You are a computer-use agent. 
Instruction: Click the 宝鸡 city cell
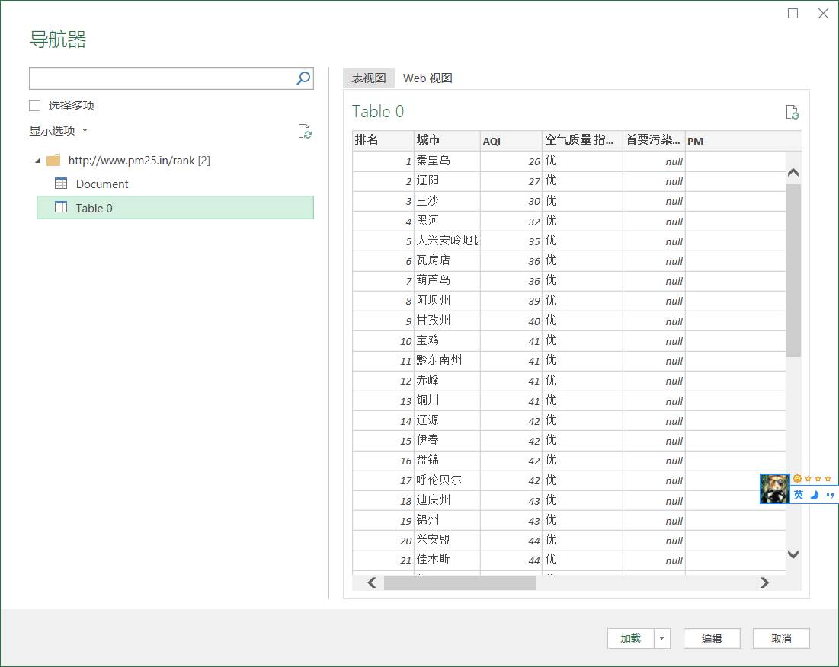click(x=447, y=340)
